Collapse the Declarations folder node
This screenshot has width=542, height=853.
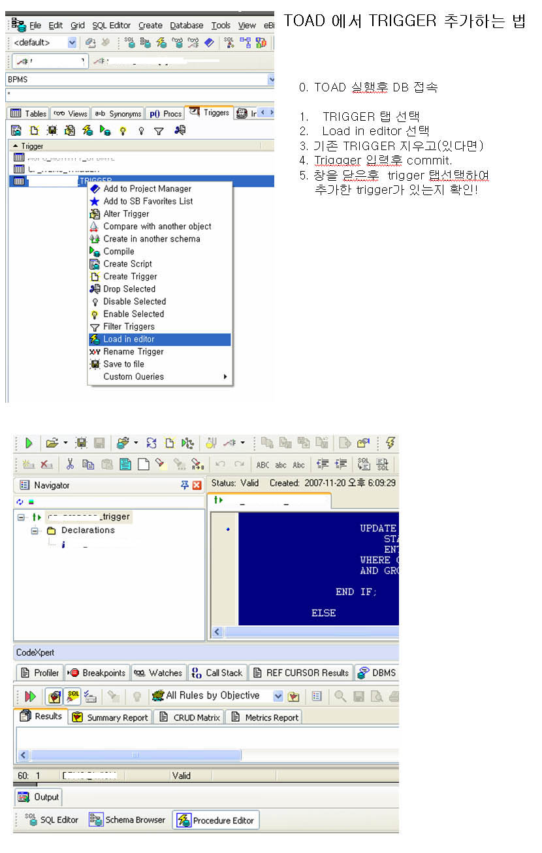(x=35, y=531)
